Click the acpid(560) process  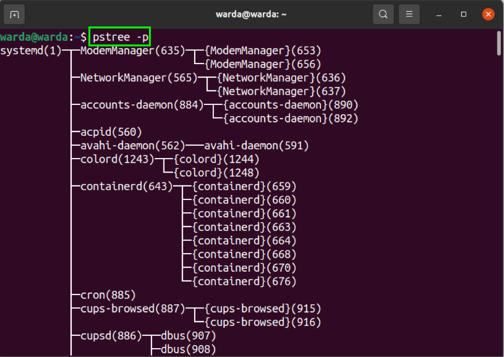point(111,132)
